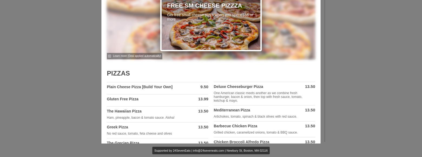Select Chicken Broccoli Alfredo Pizza
The width and height of the screenshot is (422, 157).
241,142
